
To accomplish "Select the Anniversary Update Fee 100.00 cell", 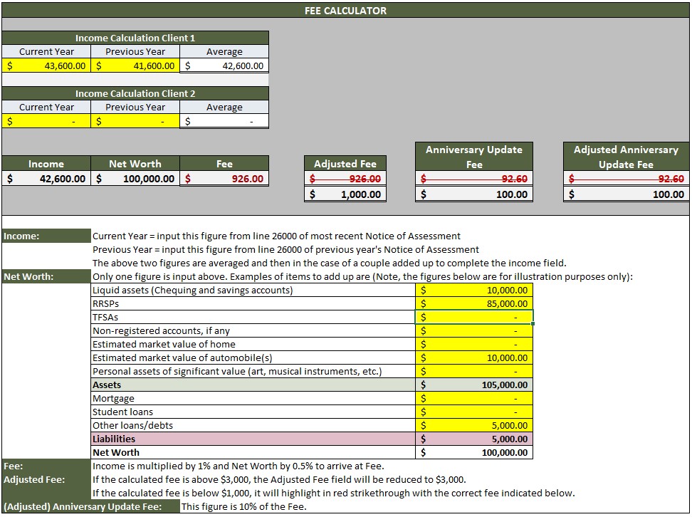I will (x=474, y=194).
